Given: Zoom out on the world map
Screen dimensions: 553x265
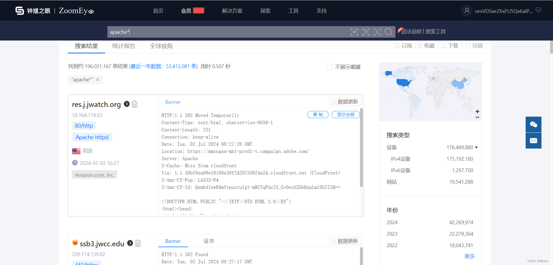Looking at the screenshot, I should [x=477, y=117].
